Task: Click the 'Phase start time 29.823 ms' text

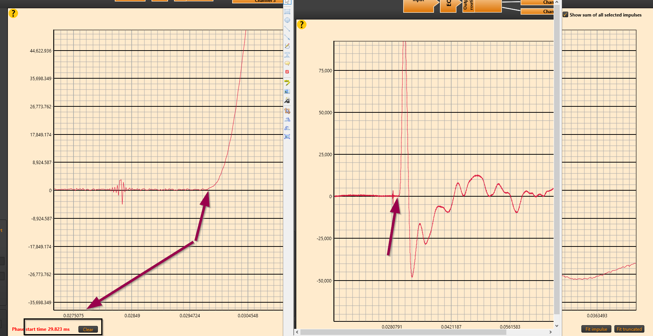Action: [41, 329]
